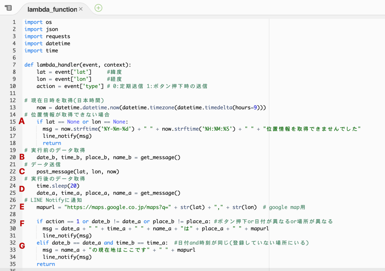Click the "# 現在日時を取得(日本時間)" comment
The height and width of the screenshot is (271, 385).
[x=64, y=100]
